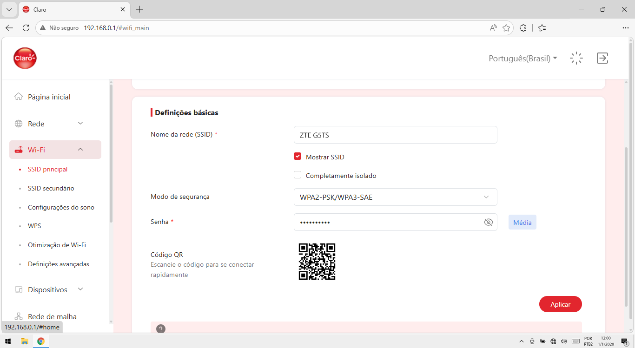This screenshot has height=348, width=635.
Task: Toggle password visibility eye icon
Action: [x=488, y=222]
